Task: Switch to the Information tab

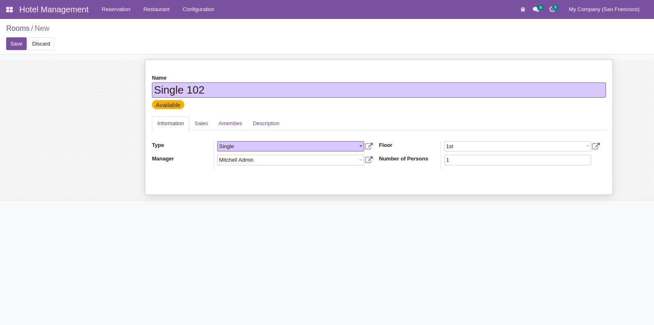Action: point(170,124)
